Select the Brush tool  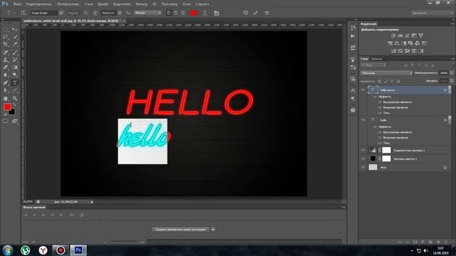14,52
